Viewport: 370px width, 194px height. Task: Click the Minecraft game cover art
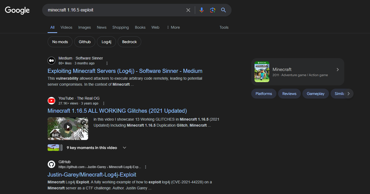coord(262,72)
